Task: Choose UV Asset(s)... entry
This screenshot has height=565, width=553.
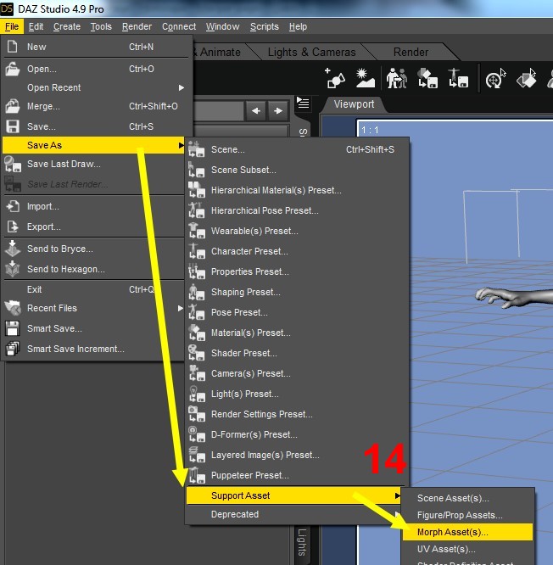Action: (x=467, y=549)
